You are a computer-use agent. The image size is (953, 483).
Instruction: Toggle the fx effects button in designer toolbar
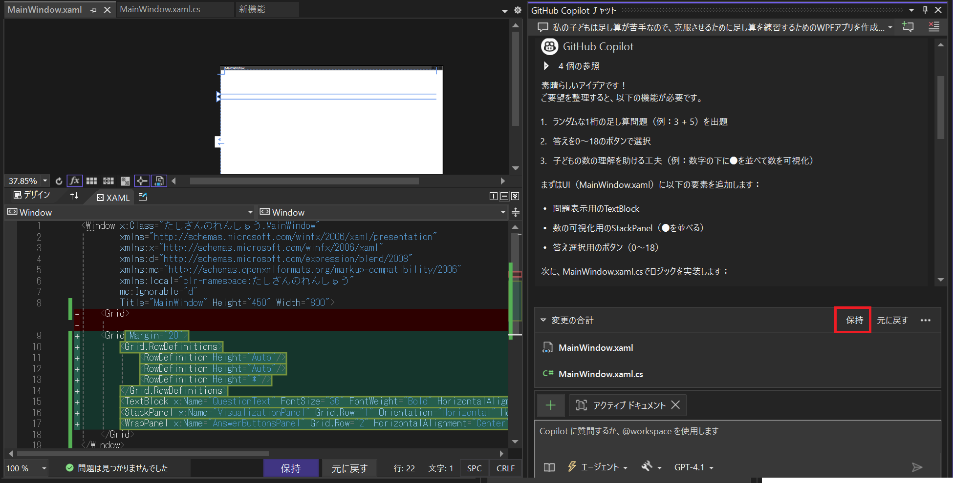point(74,181)
